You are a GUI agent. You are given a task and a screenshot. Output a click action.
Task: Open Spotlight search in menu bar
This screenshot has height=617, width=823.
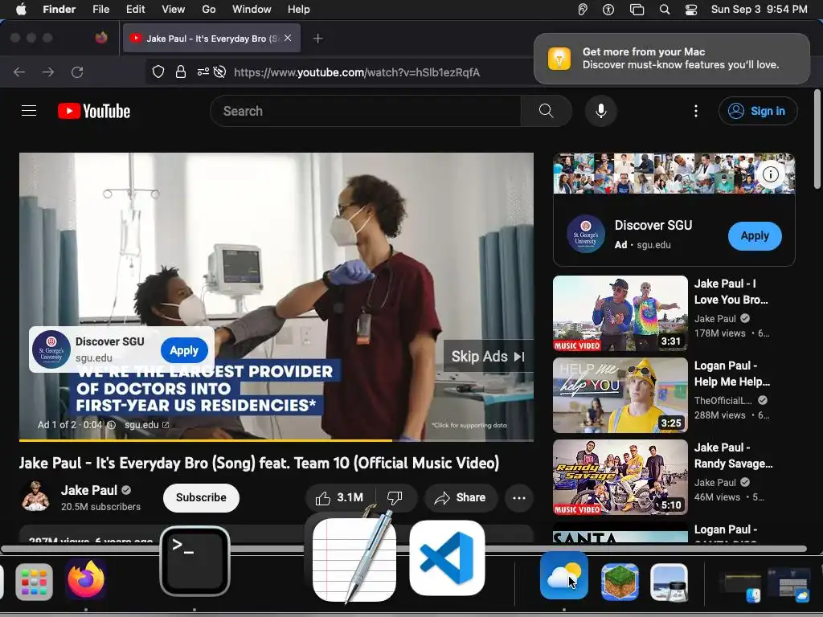coord(665,10)
